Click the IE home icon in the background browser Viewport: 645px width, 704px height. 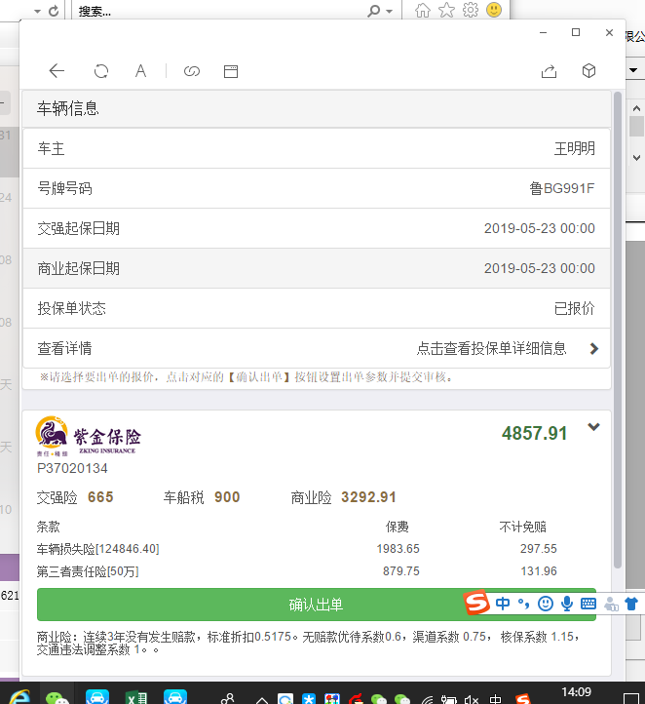point(422,10)
